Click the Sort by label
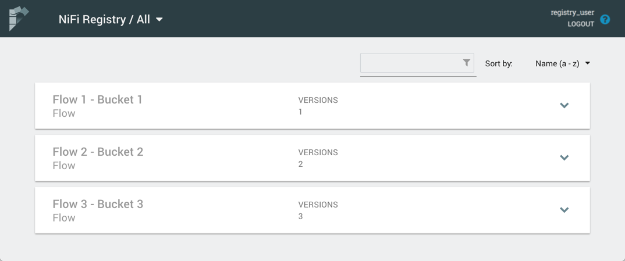Viewport: 625px width, 261px height. 499,63
